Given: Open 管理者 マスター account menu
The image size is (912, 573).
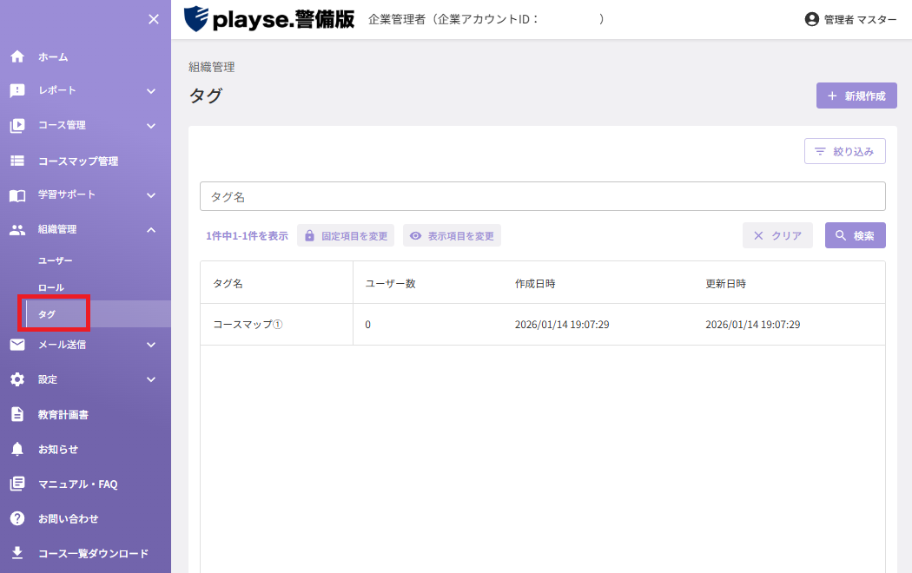Looking at the screenshot, I should point(860,19).
